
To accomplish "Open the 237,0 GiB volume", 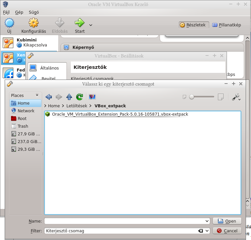I will coord(26,141).
